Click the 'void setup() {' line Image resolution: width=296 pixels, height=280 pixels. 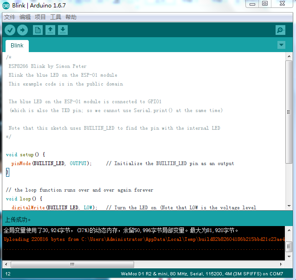coord(26,154)
